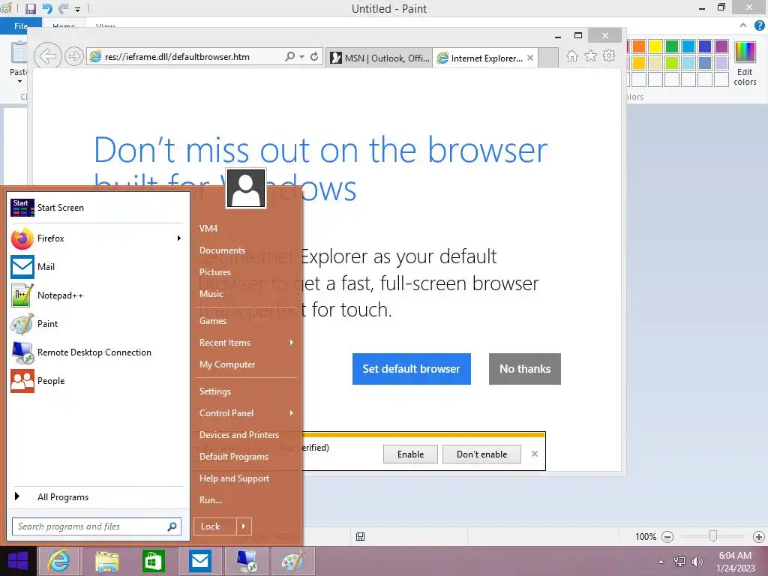Open Paint help with the question mark icon
Viewport: 768px width, 576px height.
[x=759, y=25]
